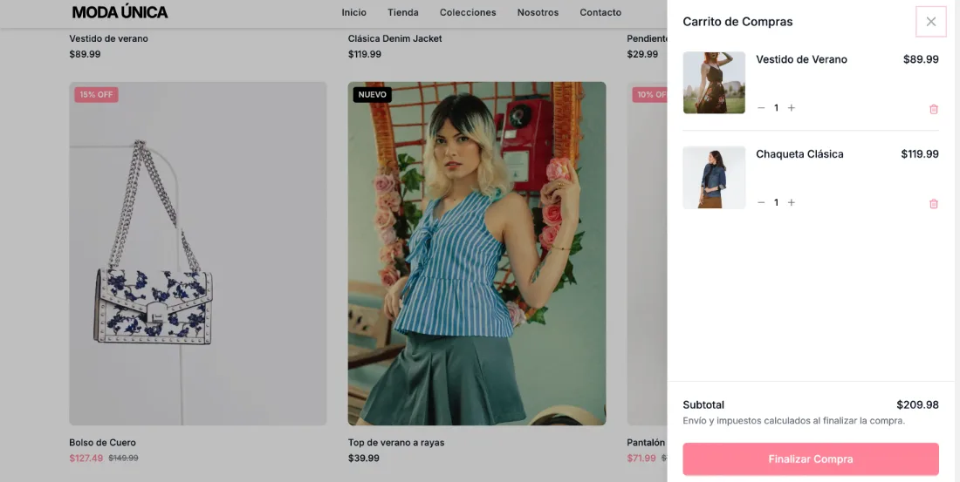This screenshot has height=482, width=960.
Task: Click the $89.99 price in the cart
Action: coord(921,59)
